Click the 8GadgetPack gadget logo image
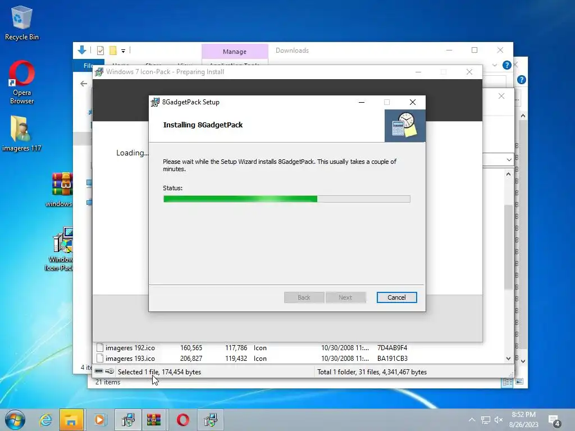 click(405, 126)
